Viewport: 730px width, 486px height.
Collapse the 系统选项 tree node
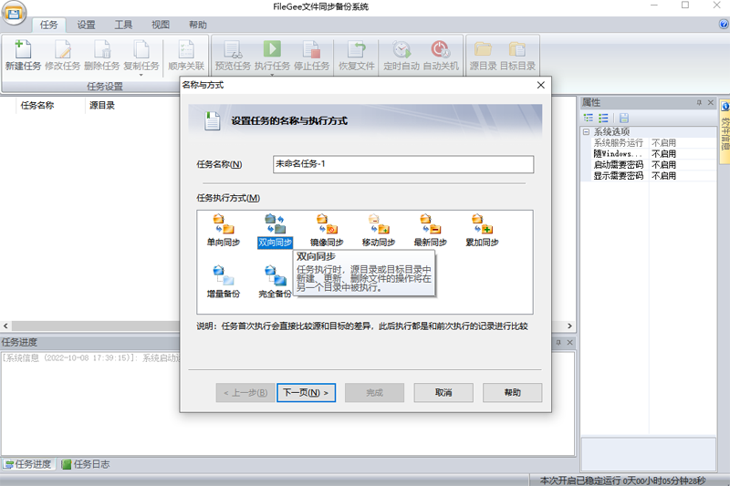(586, 131)
